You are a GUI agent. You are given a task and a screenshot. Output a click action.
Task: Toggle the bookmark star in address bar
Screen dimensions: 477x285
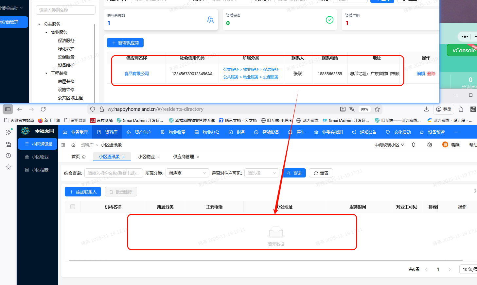pos(377,109)
